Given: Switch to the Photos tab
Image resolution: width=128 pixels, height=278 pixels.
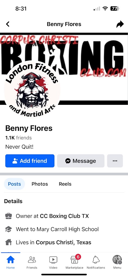Looking at the screenshot, I should pyautogui.click(x=40, y=184).
